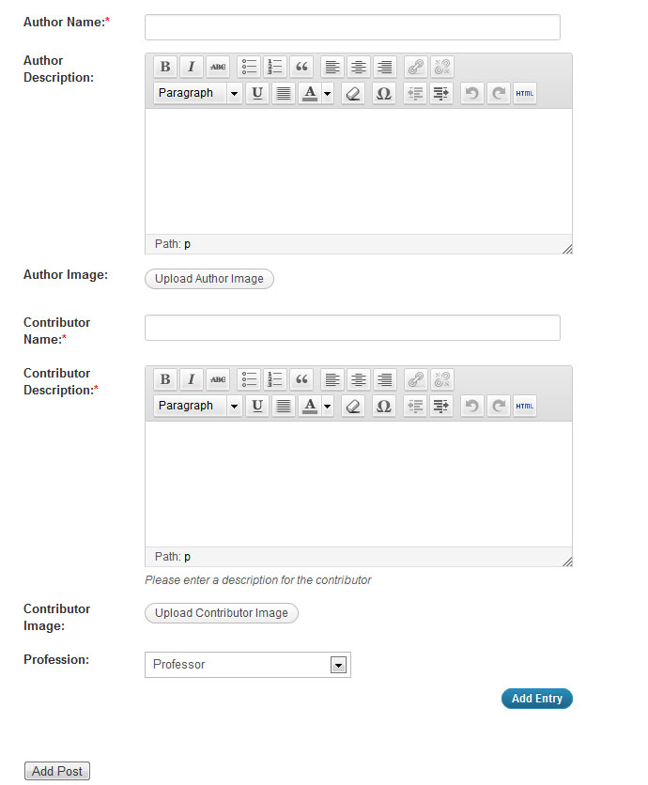Click the Upload Contributor Image button
This screenshot has height=785, width=648.
pyautogui.click(x=221, y=613)
